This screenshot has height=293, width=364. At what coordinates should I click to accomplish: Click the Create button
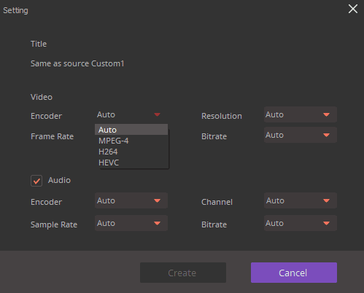[x=183, y=273]
